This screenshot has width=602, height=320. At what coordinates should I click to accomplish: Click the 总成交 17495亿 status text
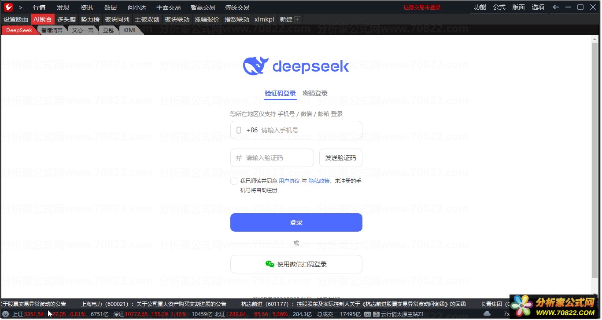pos(339,314)
